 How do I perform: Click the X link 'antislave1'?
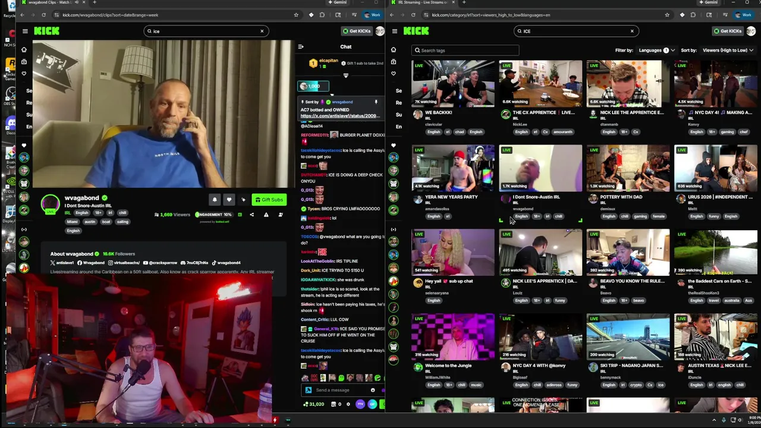tap(62, 263)
